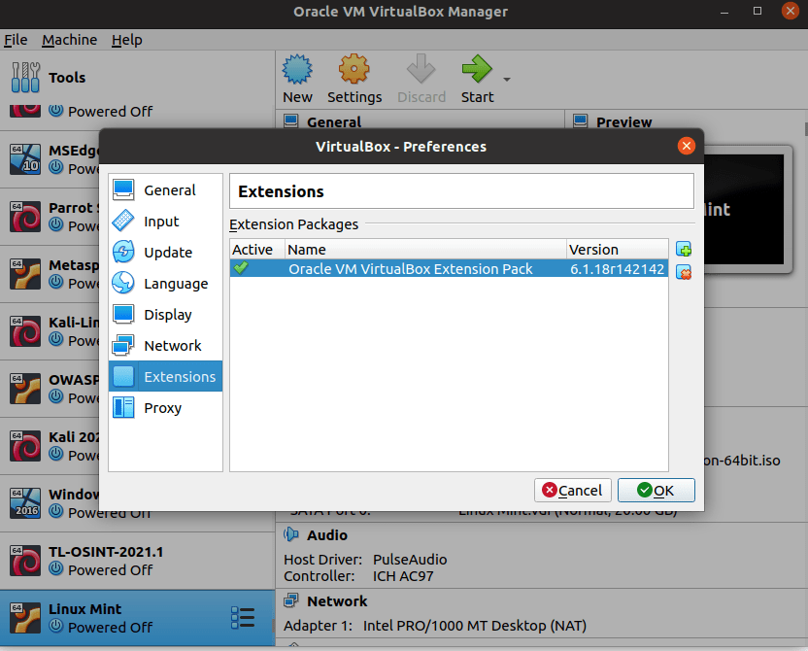Image resolution: width=808 pixels, height=651 pixels.
Task: Cancel the Preferences dialog
Action: point(572,491)
